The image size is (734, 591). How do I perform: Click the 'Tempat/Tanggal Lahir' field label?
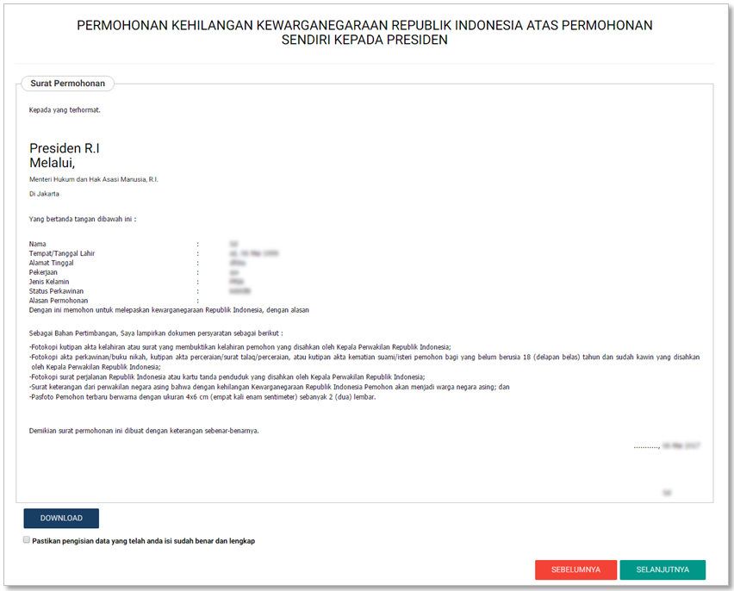62,253
